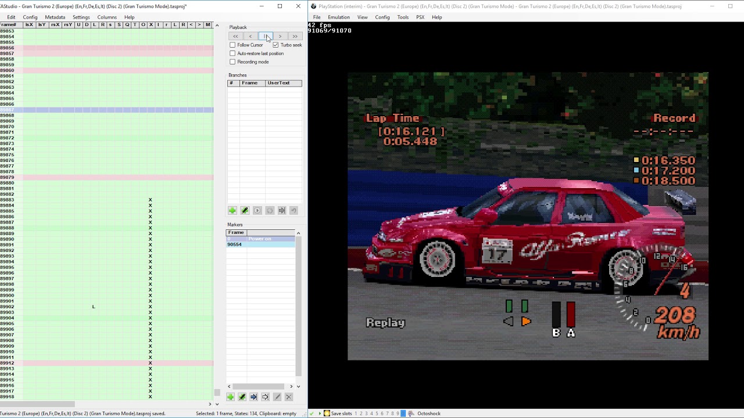Open TAStudio Metadata menu
Viewport: 744px width, 418px height.
[55, 17]
